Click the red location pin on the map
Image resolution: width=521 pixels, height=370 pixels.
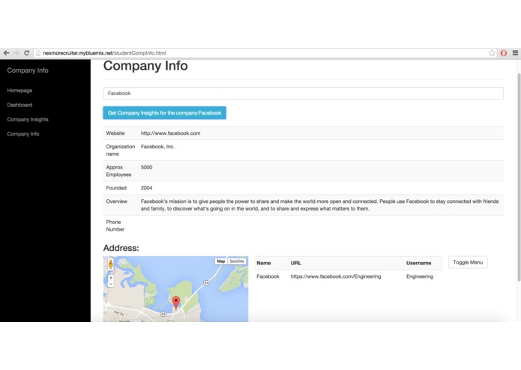175,303
